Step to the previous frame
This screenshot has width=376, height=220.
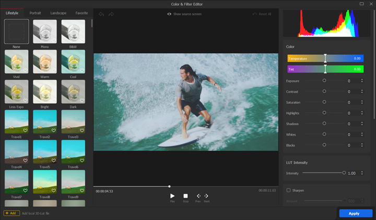point(198,197)
